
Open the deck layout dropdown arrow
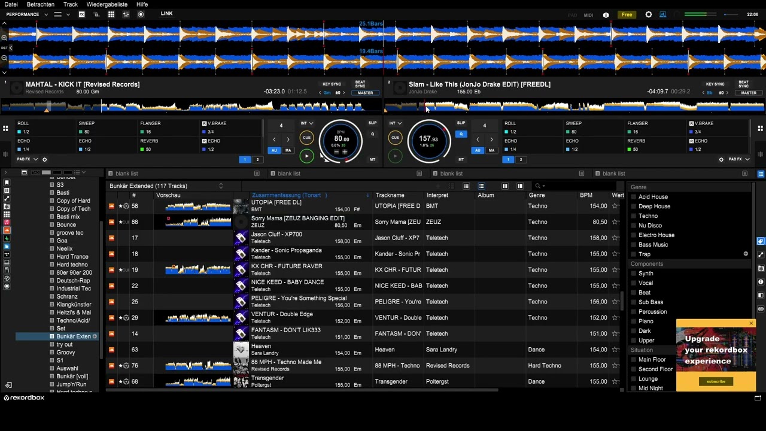pos(68,14)
